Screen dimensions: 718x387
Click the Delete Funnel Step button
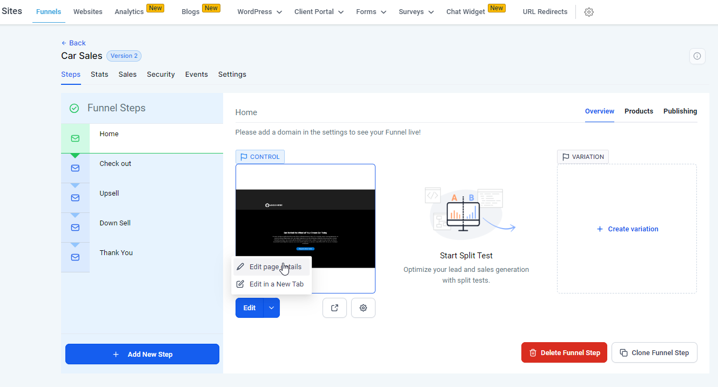[564, 352]
